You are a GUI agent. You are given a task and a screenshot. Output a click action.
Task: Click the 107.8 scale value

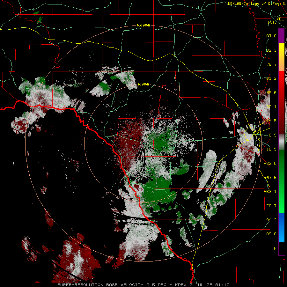pos(270,36)
